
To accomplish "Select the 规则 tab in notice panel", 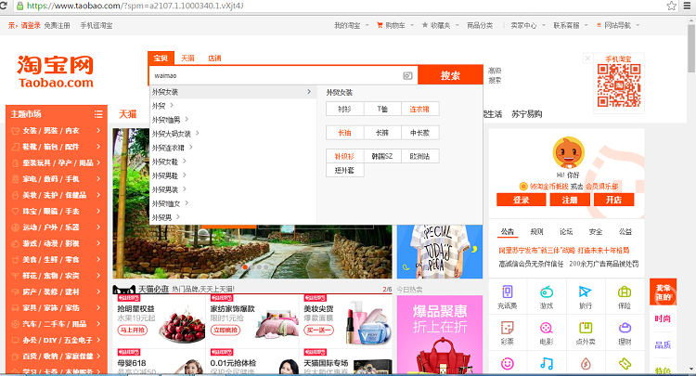I will [x=536, y=231].
